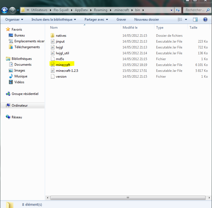Click the Back navigation arrow
The height and width of the screenshot is (208, 212).
pos(5,10)
